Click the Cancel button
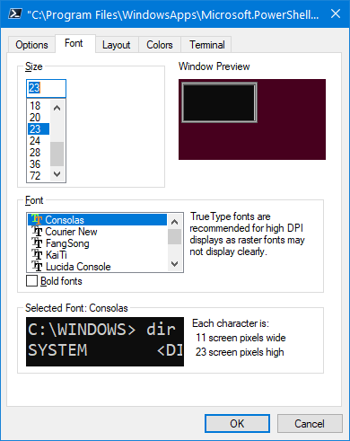This screenshot has width=350, height=441. [310, 424]
